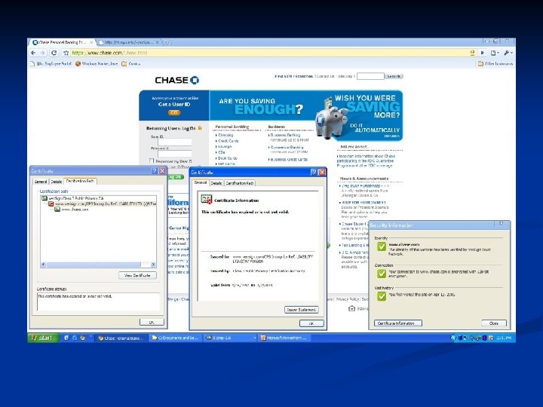Click the Privacy Policy footer link
This screenshot has width=543, height=407.
348,299
